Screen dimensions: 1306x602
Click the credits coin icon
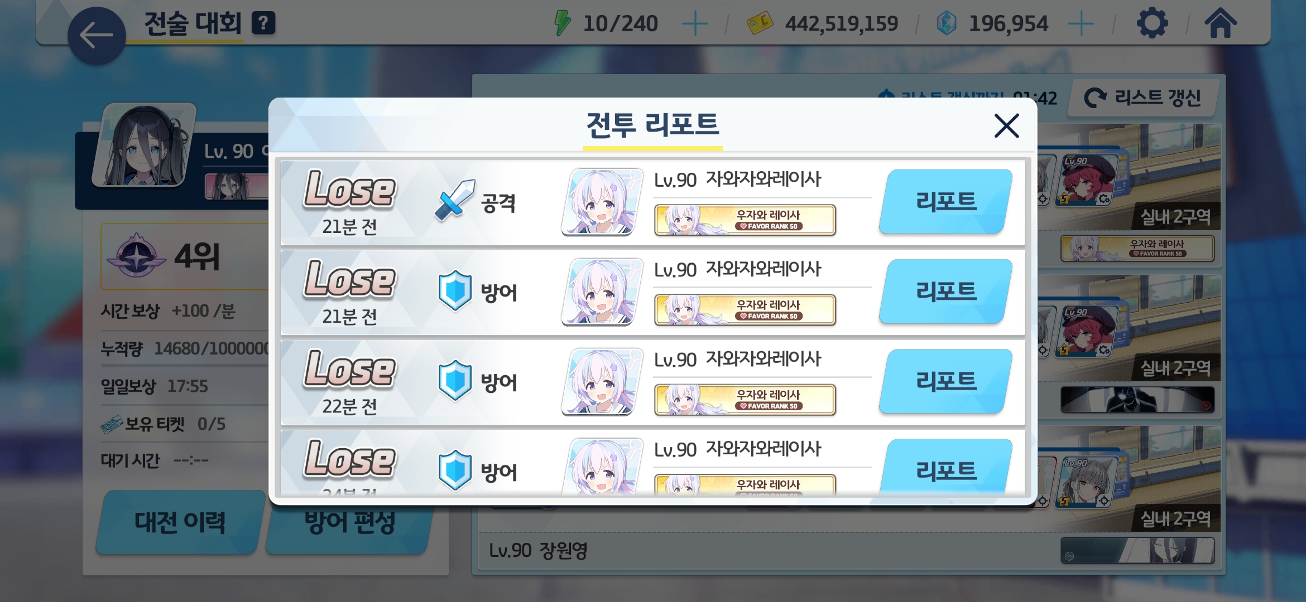tap(760, 24)
